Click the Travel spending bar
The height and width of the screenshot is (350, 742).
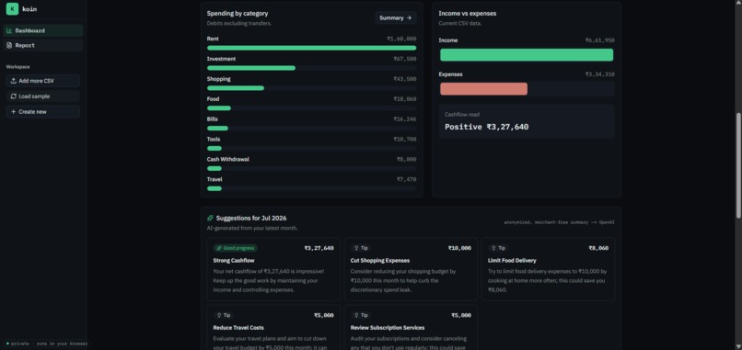(214, 188)
